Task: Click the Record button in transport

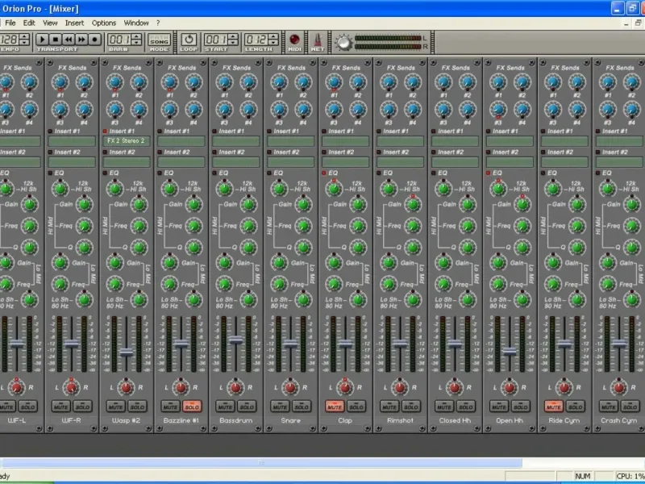Action: [x=94, y=39]
